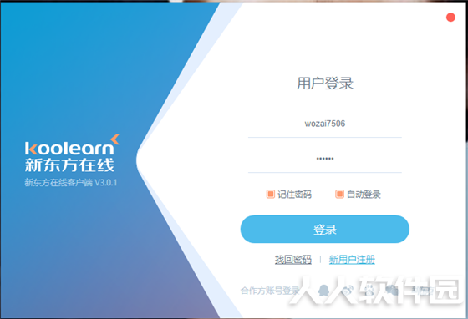Click the blue 登录 button
The width and height of the screenshot is (468, 319).
[325, 229]
